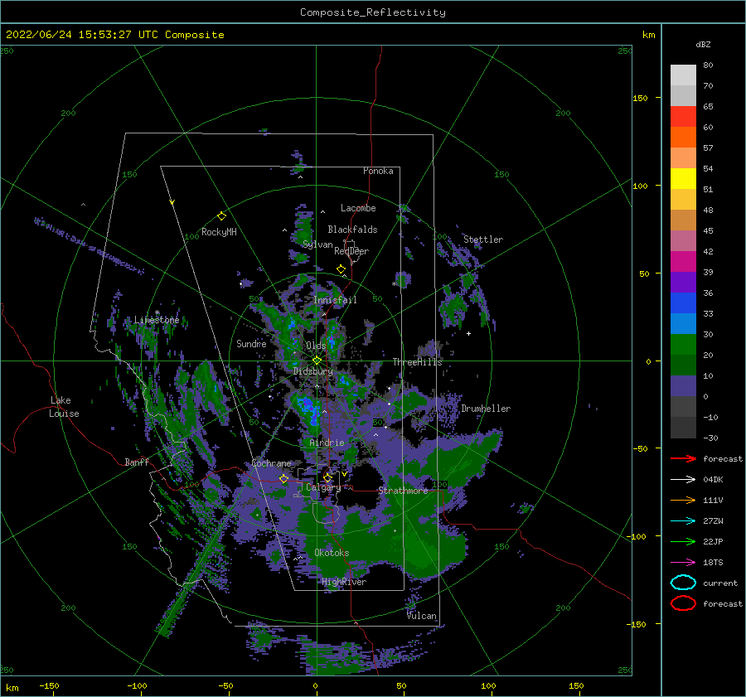The image size is (746, 697).
Task: Click the Lacombe town label
Action: [x=358, y=208]
